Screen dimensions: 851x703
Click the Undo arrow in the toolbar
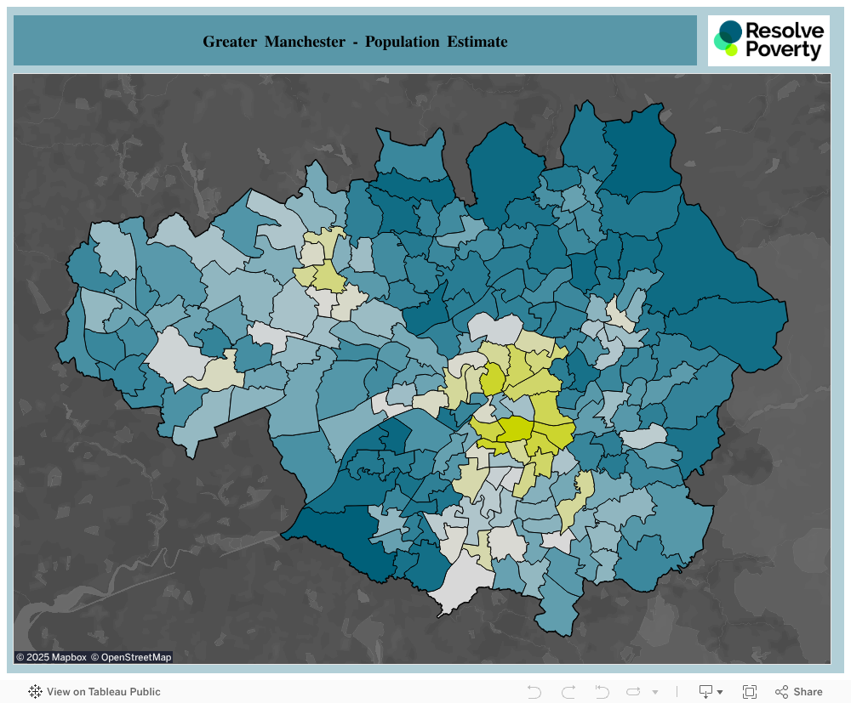[x=534, y=692]
